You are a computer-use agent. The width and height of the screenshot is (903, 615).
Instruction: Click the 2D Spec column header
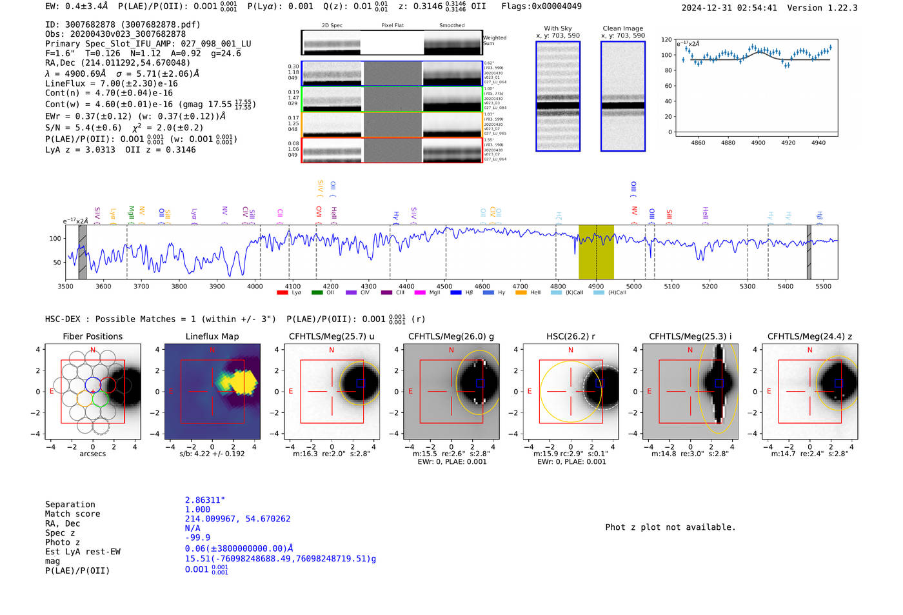(332, 25)
